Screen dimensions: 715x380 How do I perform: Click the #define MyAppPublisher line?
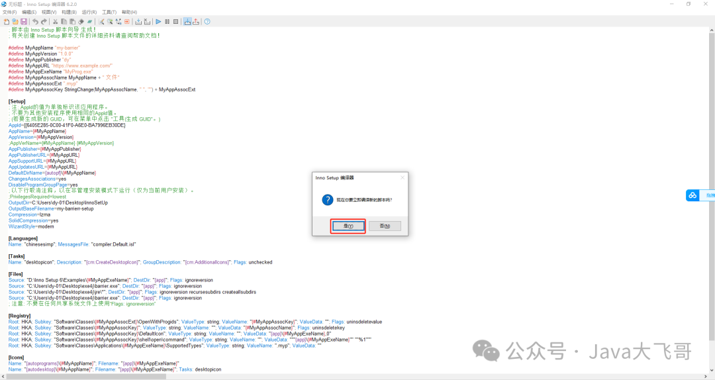coord(40,60)
